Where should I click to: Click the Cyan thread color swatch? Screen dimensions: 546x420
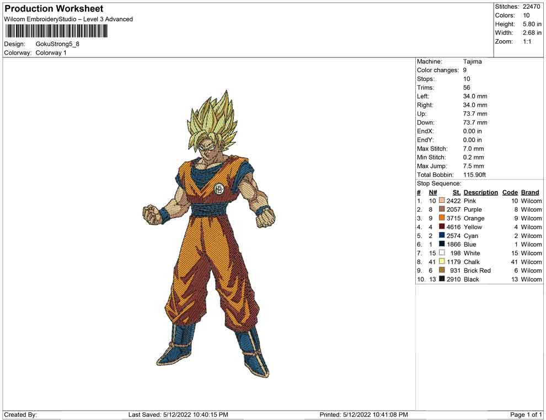pyautogui.click(x=442, y=236)
